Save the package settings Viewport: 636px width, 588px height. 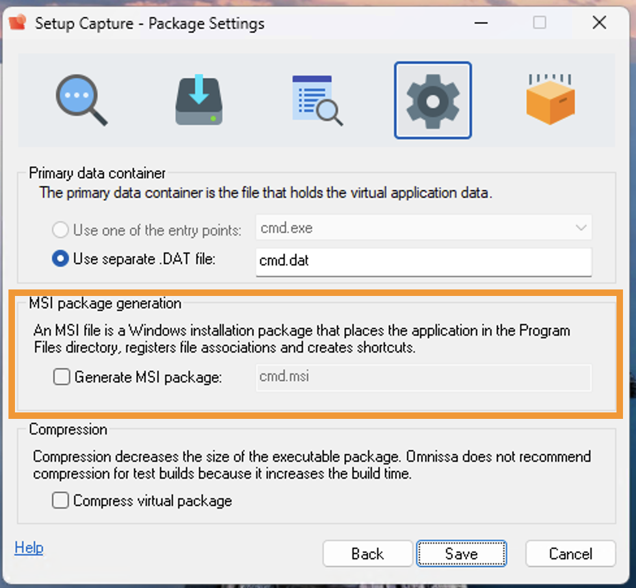(x=461, y=554)
